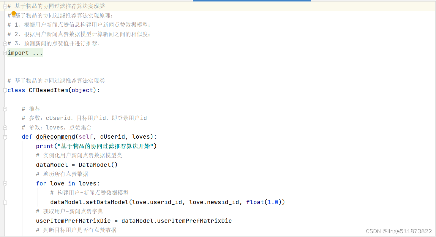Click comment '# 推荐'
This screenshot has width=436, height=237.
[31, 109]
